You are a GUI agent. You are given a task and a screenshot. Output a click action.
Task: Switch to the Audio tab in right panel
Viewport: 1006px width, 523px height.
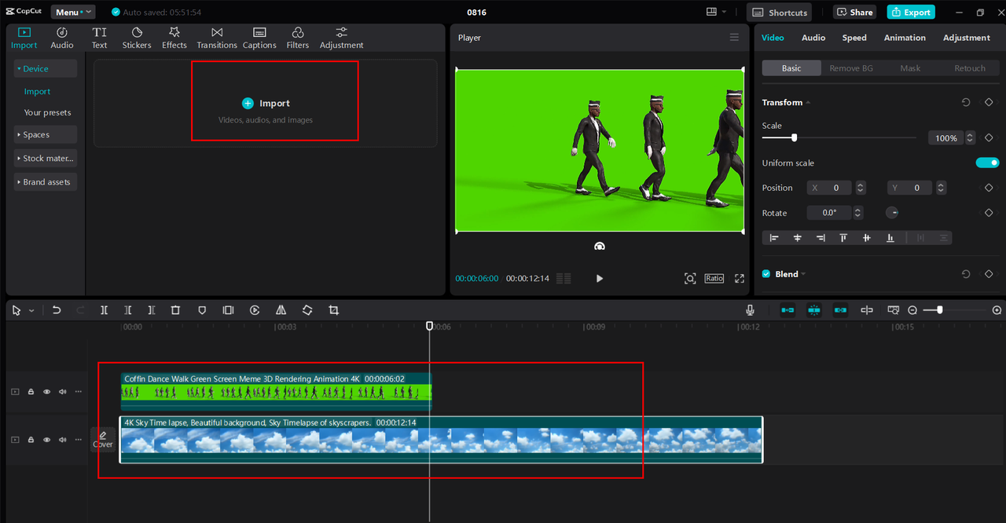[813, 38]
